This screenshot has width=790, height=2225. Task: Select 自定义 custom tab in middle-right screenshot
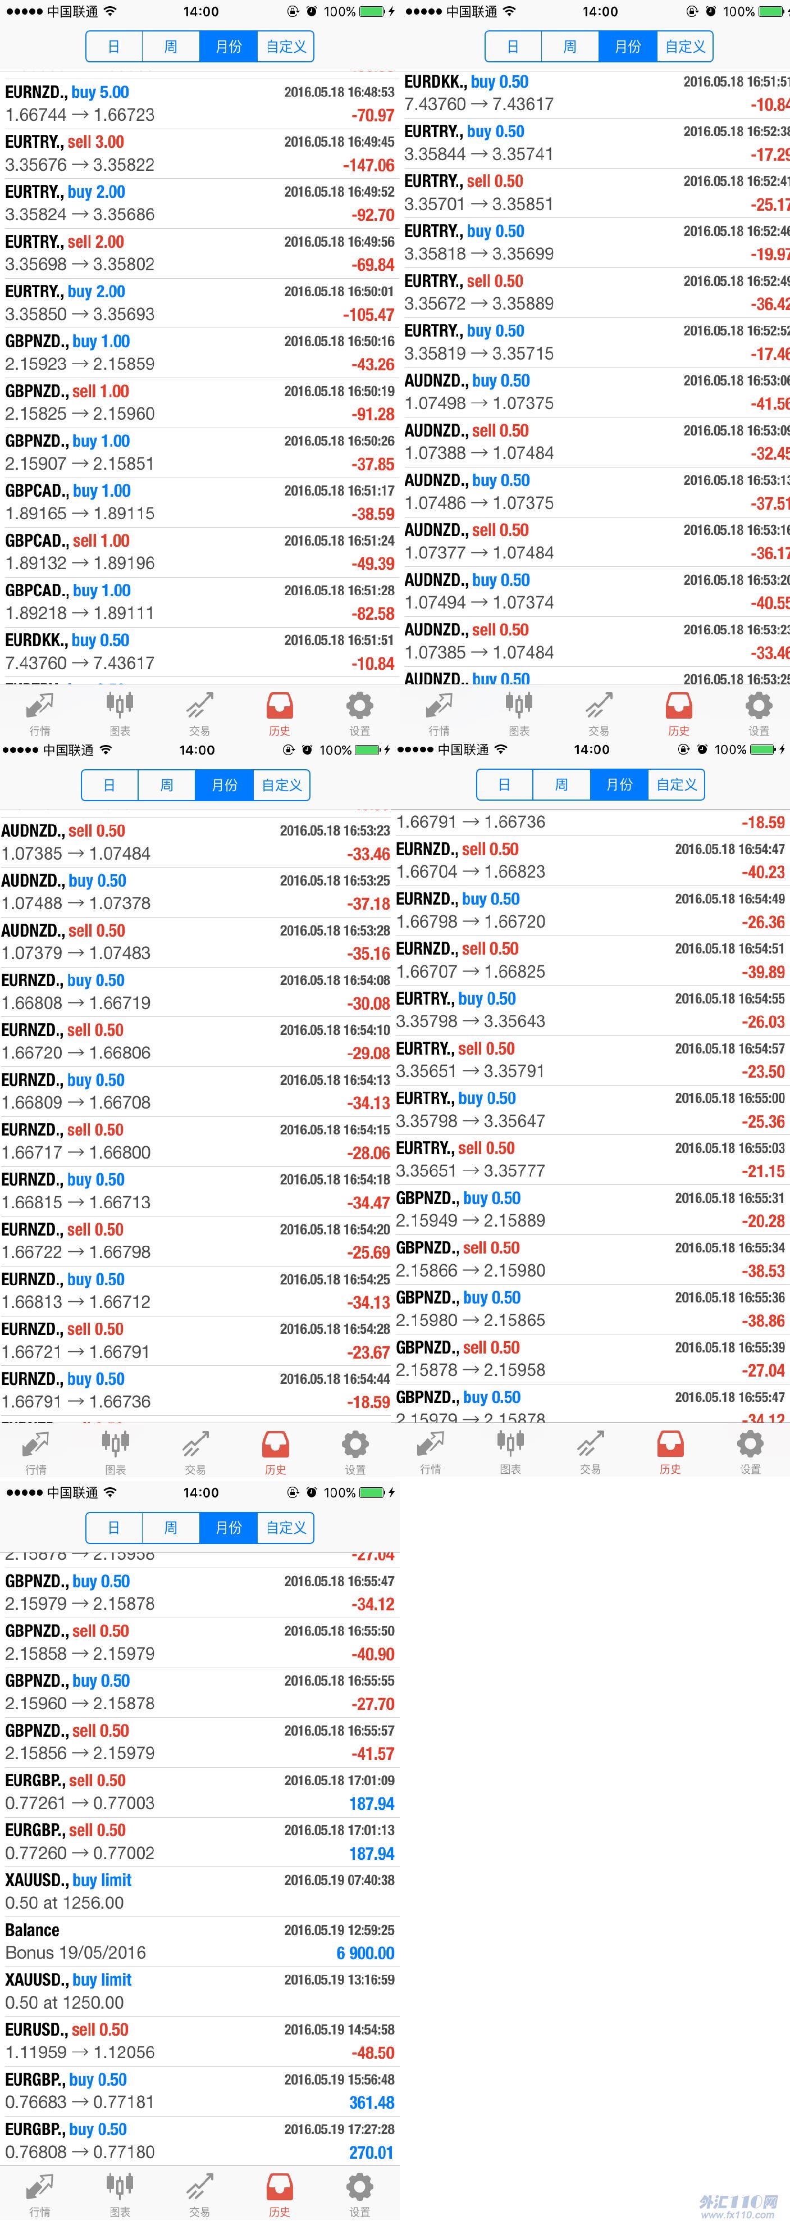[x=676, y=784]
